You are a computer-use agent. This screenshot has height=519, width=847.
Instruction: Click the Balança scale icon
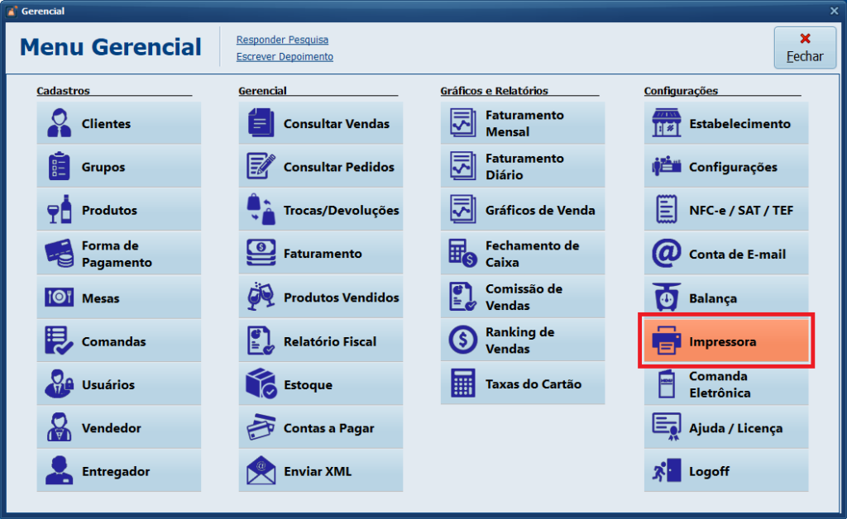click(666, 298)
